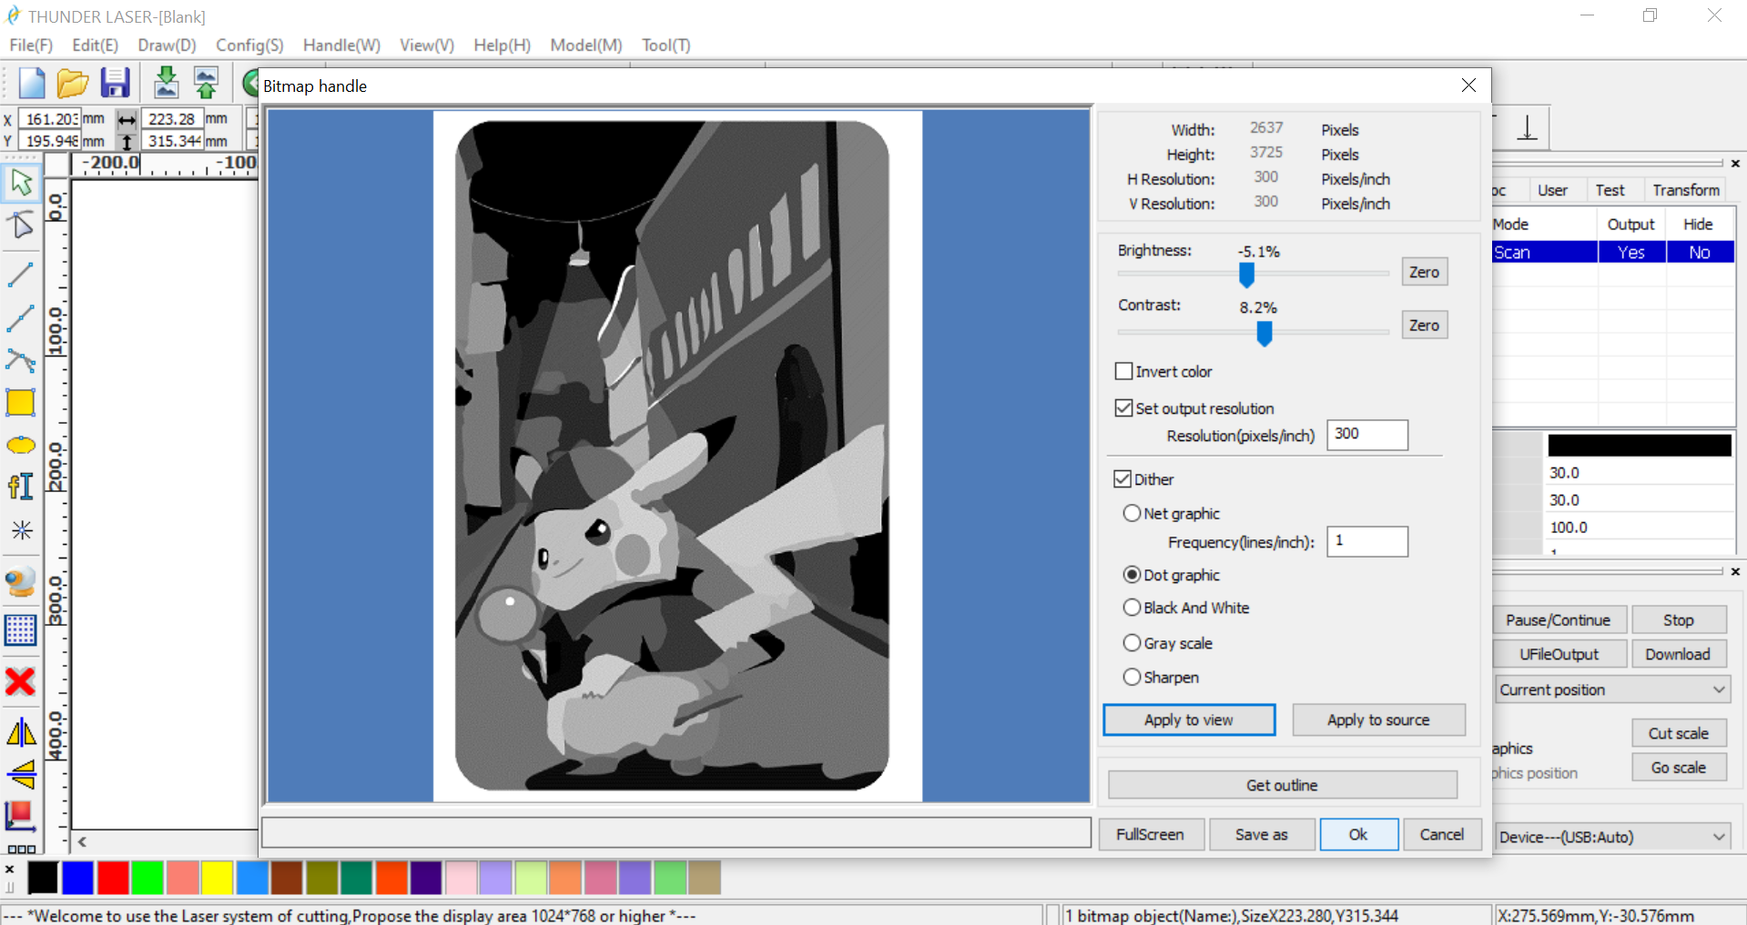Open the Device USB Auto dropdown

tap(1611, 837)
